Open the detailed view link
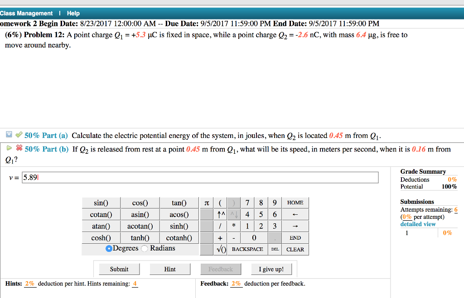This screenshot has height=298, width=464. click(418, 224)
